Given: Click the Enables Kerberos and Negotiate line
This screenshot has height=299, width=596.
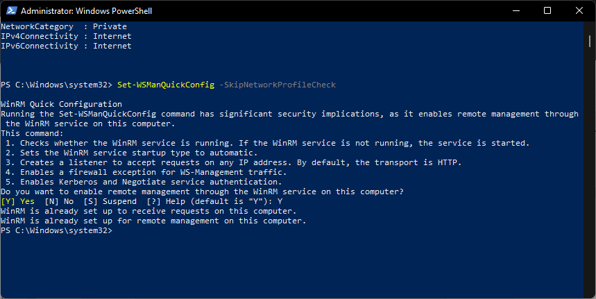Looking at the screenshot, I should [x=144, y=182].
